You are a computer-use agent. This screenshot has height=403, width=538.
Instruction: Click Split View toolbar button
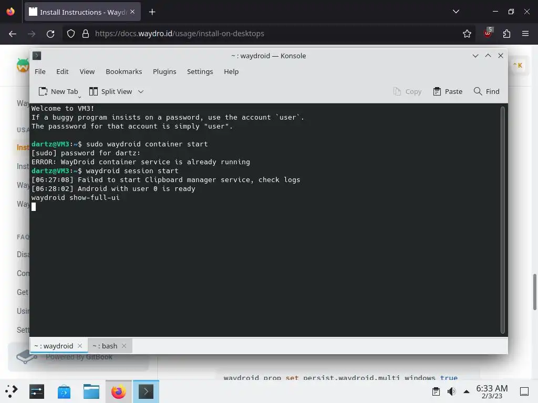110,91
